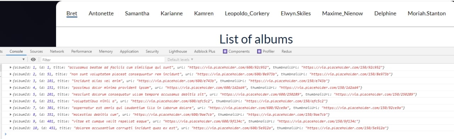The height and width of the screenshot is (139, 454).
Task: Switch to the Network tab
Action: pyautogui.click(x=57, y=52)
